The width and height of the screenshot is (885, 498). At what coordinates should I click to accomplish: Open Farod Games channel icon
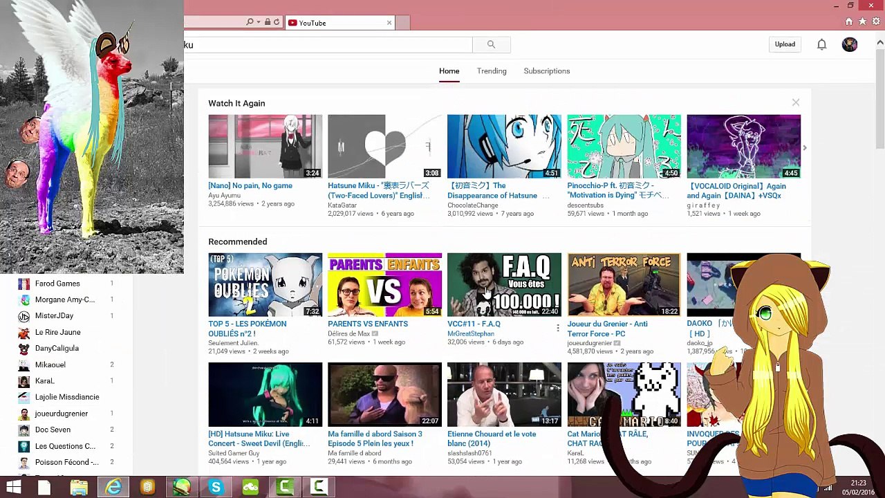24,284
